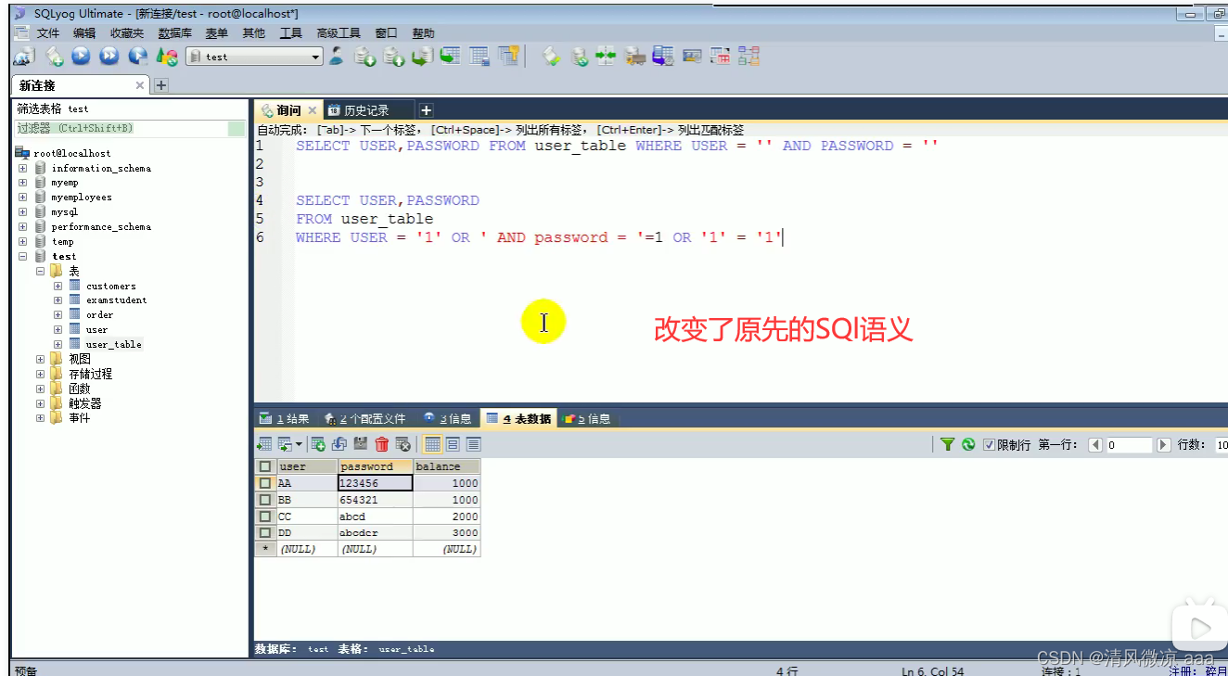Click the user column header
The width and height of the screenshot is (1228, 676).
pyautogui.click(x=307, y=466)
